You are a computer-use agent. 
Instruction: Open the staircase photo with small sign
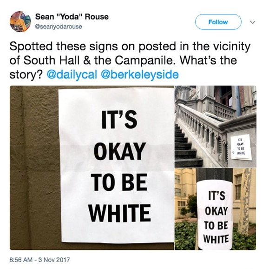(216, 126)
